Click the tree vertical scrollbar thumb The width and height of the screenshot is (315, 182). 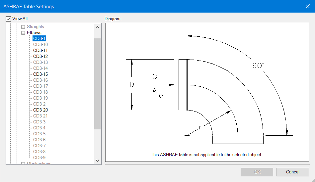pos(98,84)
